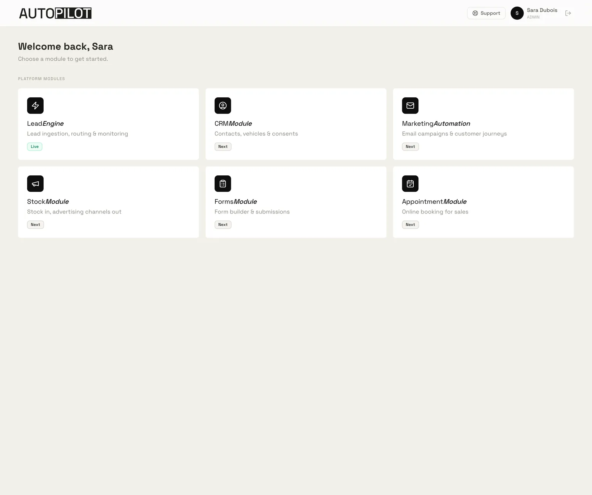The height and width of the screenshot is (495, 592).
Task: Click 'Online booking for sales' description
Action: 435,212
